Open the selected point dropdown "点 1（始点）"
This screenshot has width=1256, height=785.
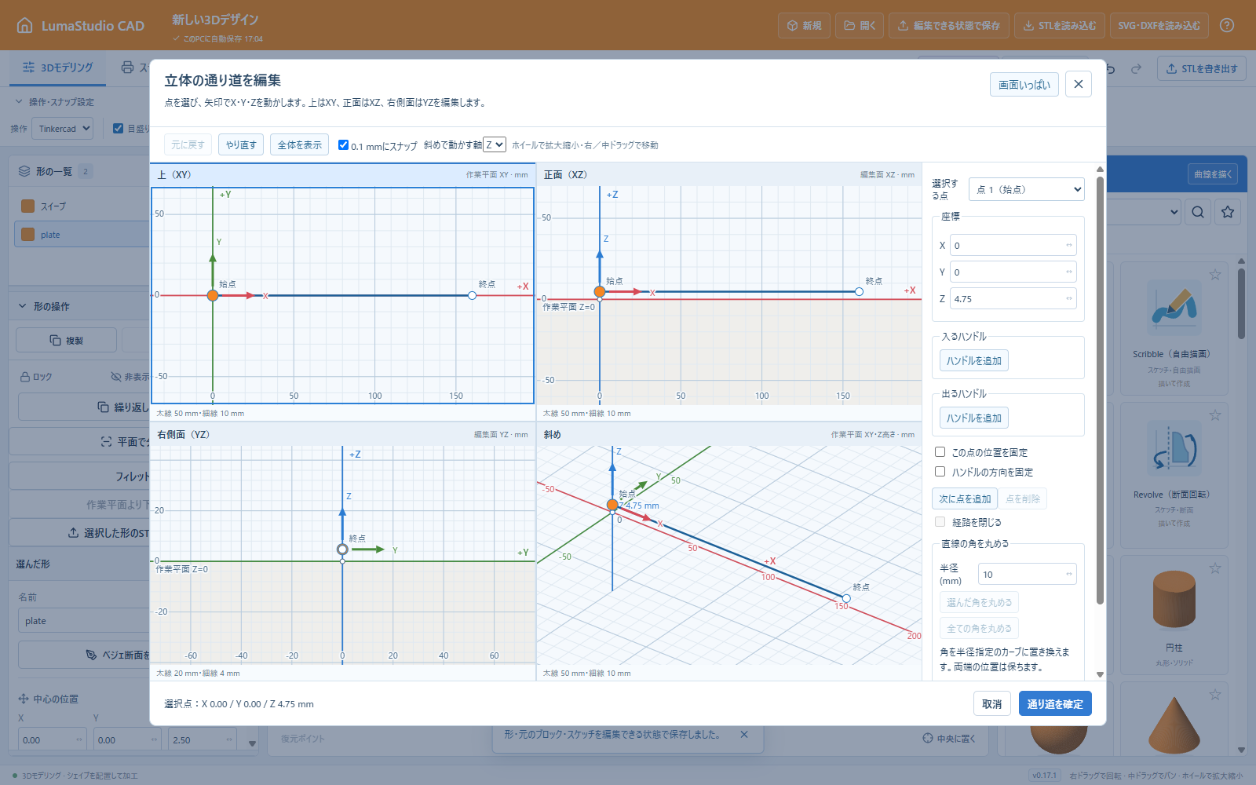pos(1027,189)
